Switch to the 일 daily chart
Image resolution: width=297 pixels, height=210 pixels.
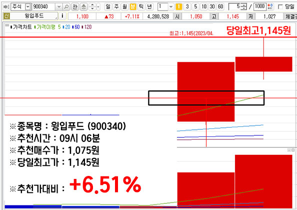pos(108,7)
